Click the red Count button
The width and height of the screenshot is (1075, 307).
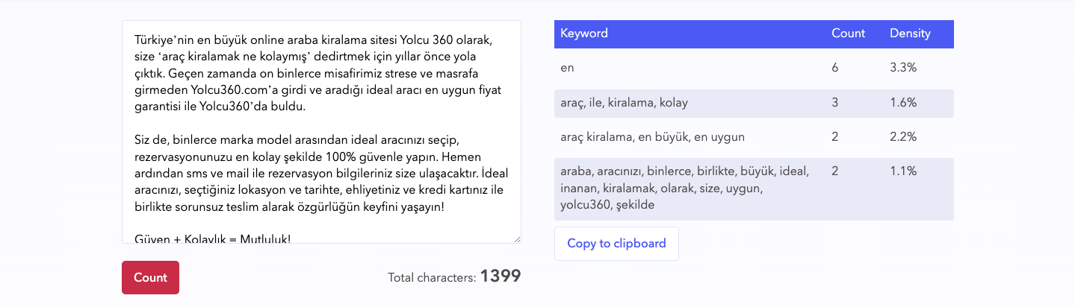(x=150, y=277)
